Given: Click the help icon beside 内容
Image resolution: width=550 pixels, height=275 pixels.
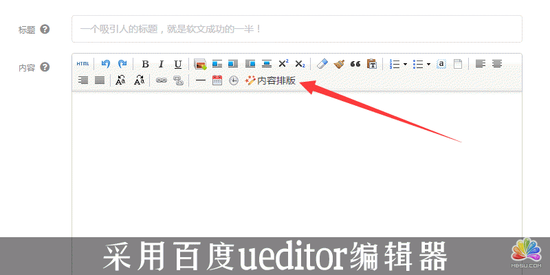Looking at the screenshot, I should click(x=45, y=67).
